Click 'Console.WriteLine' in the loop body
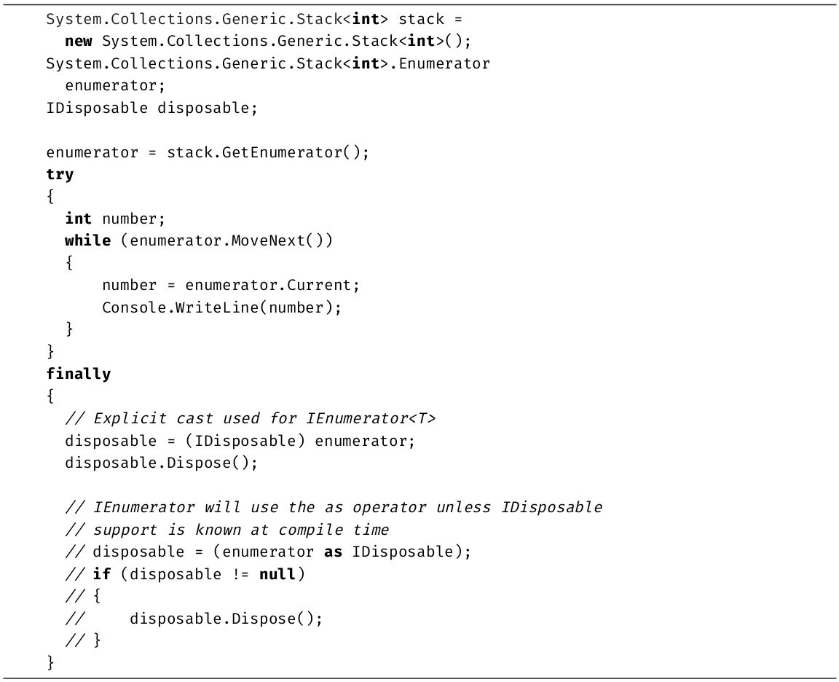This screenshot has width=839, height=682. point(181,307)
